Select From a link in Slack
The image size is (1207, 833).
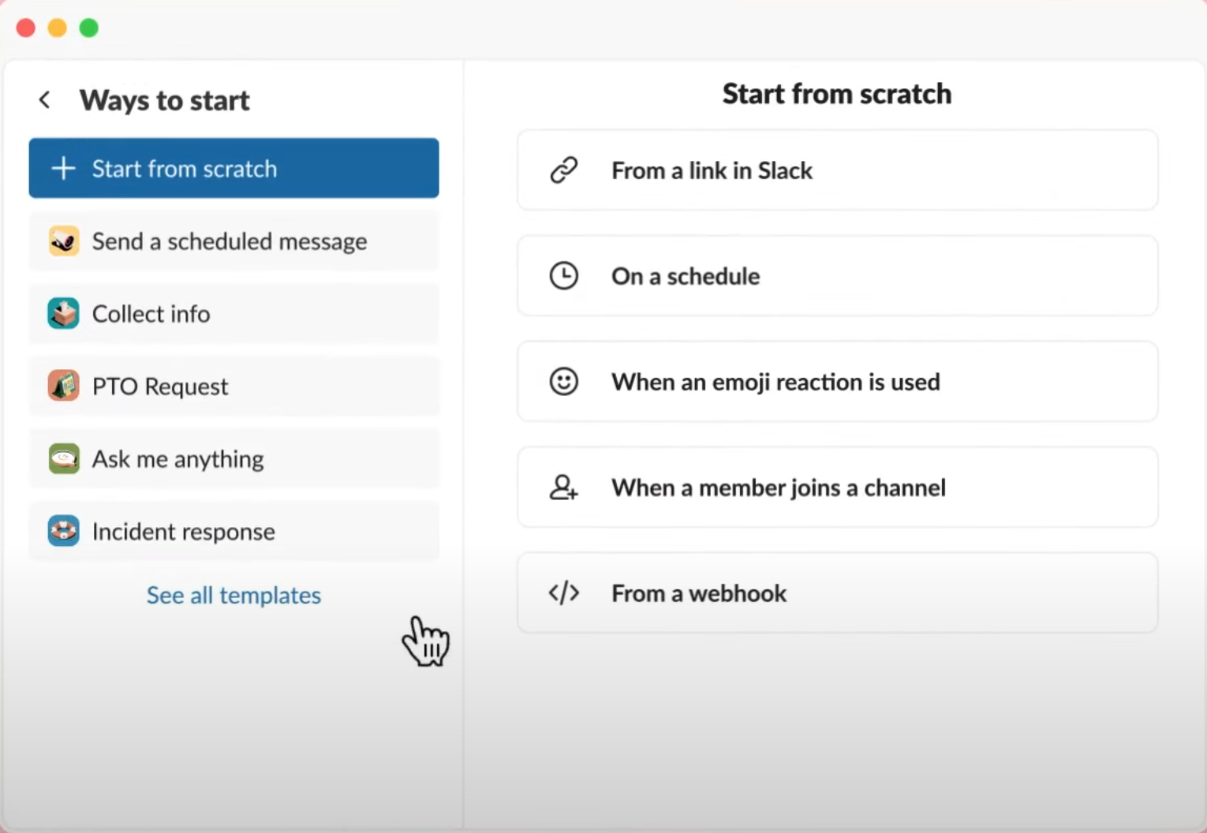click(x=836, y=170)
